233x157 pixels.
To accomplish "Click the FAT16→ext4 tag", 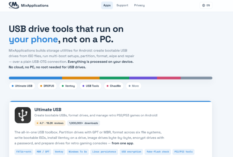I will click(24, 152).
